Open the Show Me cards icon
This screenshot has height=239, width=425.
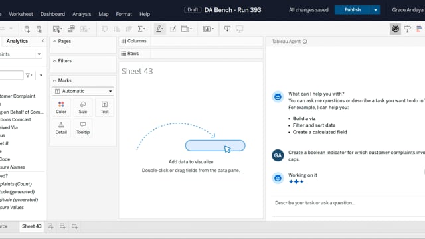coord(208,29)
